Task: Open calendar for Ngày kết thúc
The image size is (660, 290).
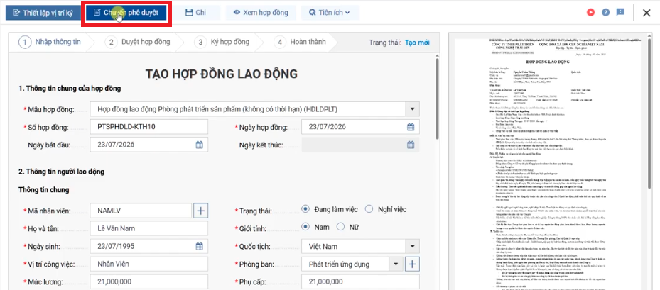Action: (411, 145)
